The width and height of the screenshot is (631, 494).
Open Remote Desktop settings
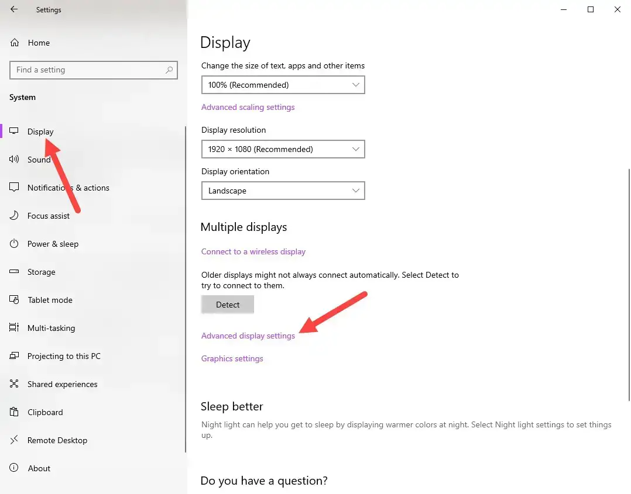pos(57,440)
